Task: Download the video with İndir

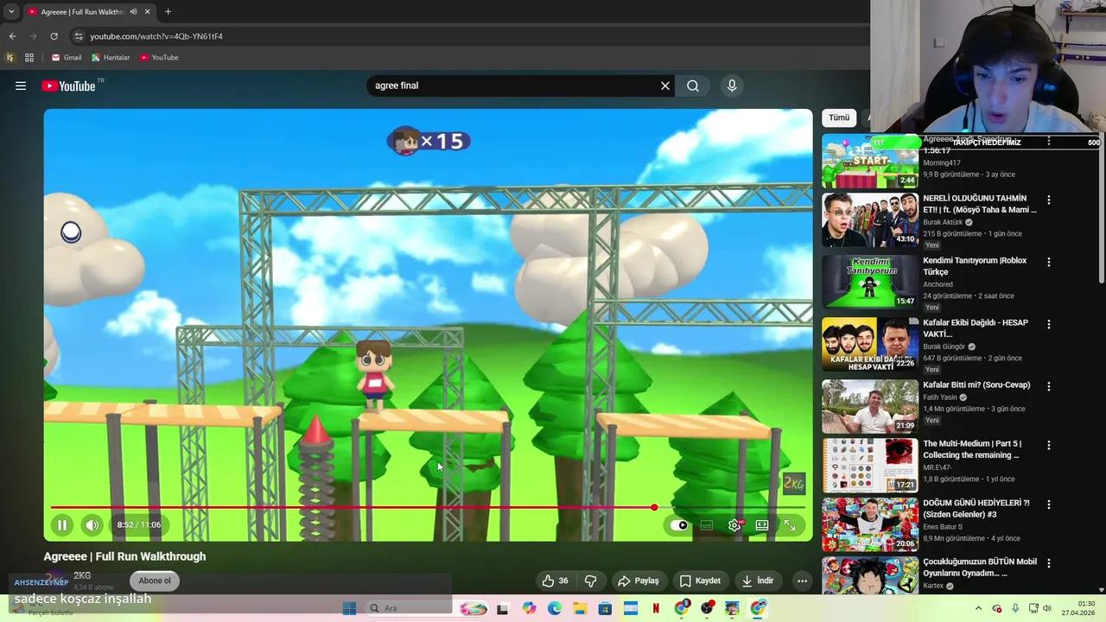Action: pyautogui.click(x=759, y=581)
